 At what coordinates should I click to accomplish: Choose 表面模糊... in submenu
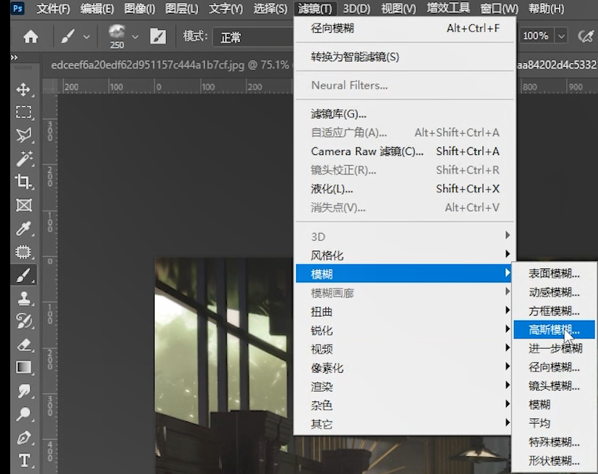554,273
